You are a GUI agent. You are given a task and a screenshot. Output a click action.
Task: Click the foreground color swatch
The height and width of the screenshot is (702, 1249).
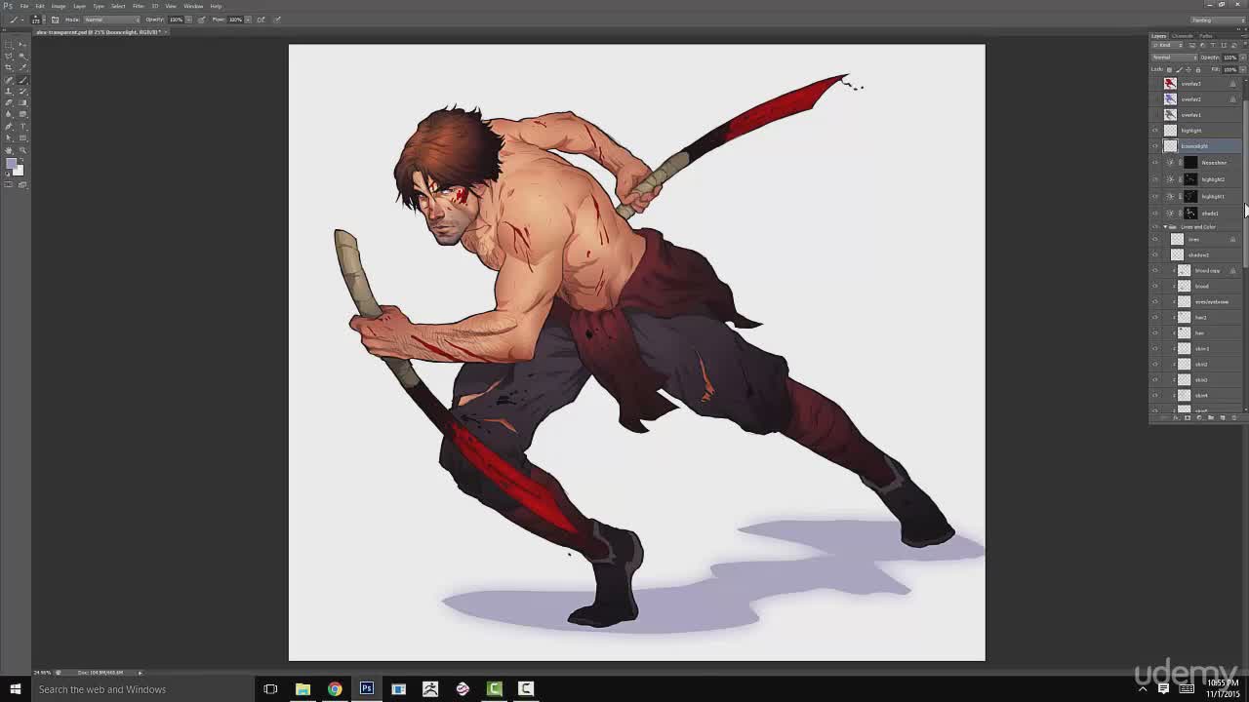coord(11,163)
